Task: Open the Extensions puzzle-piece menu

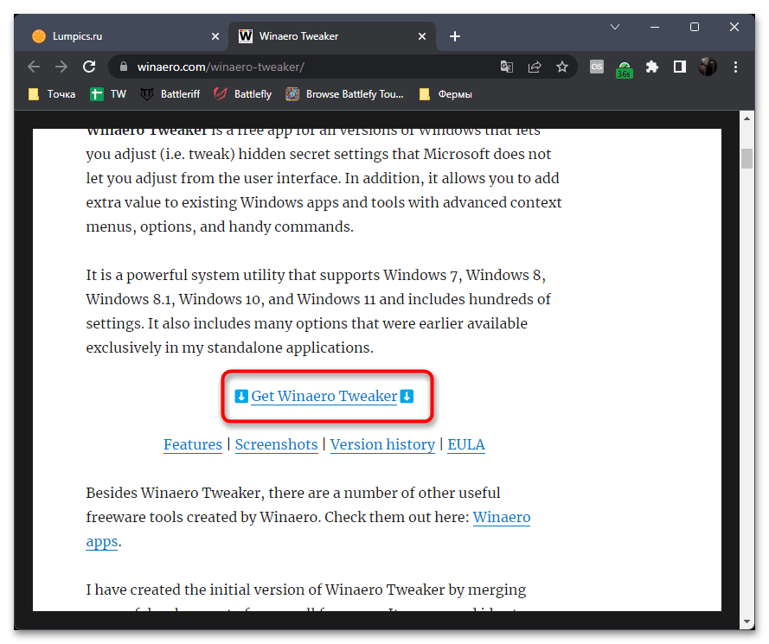Action: pyautogui.click(x=651, y=67)
